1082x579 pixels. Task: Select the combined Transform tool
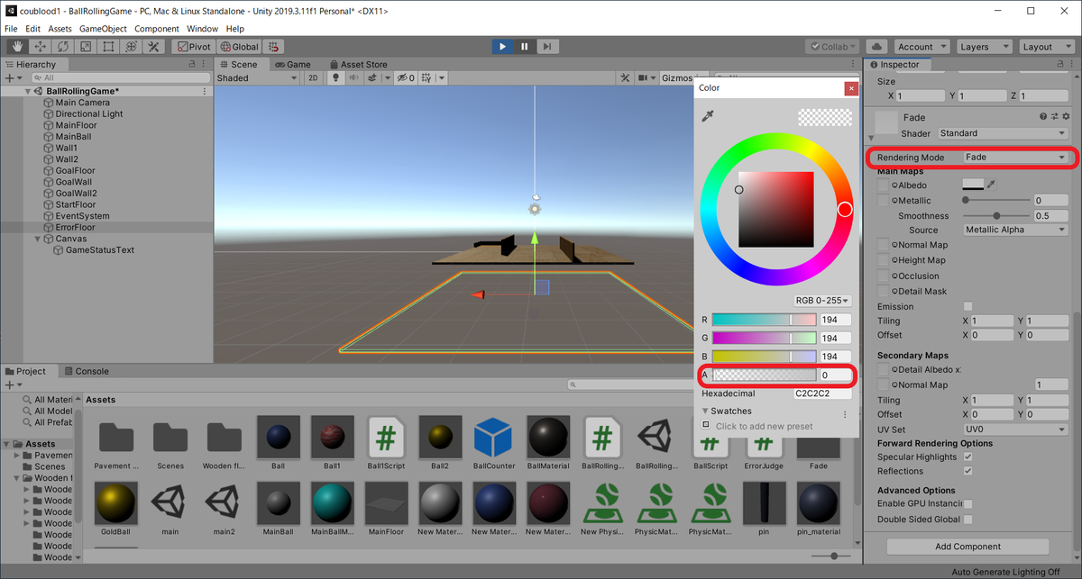tap(131, 47)
